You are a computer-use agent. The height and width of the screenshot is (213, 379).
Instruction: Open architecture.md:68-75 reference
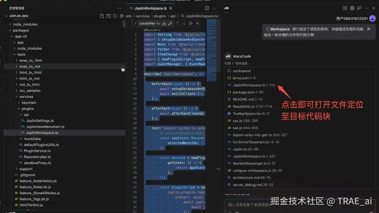(x=251, y=178)
